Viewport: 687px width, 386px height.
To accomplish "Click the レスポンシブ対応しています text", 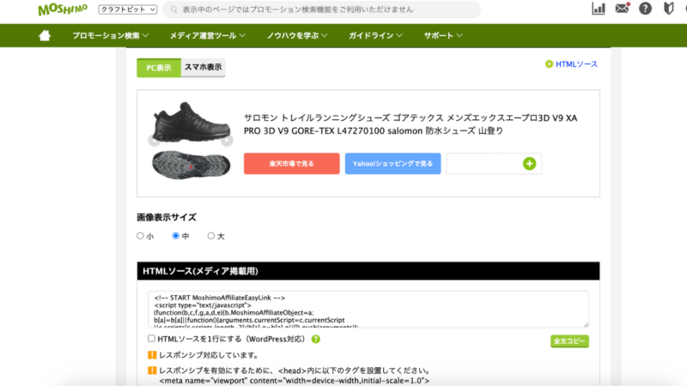I will (209, 355).
